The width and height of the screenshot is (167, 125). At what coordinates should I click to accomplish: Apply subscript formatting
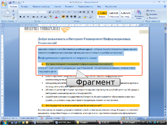(38, 17)
